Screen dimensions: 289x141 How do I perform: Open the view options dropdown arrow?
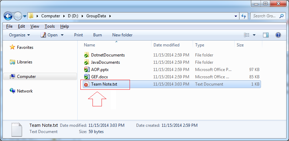pyautogui.click(x=254, y=35)
